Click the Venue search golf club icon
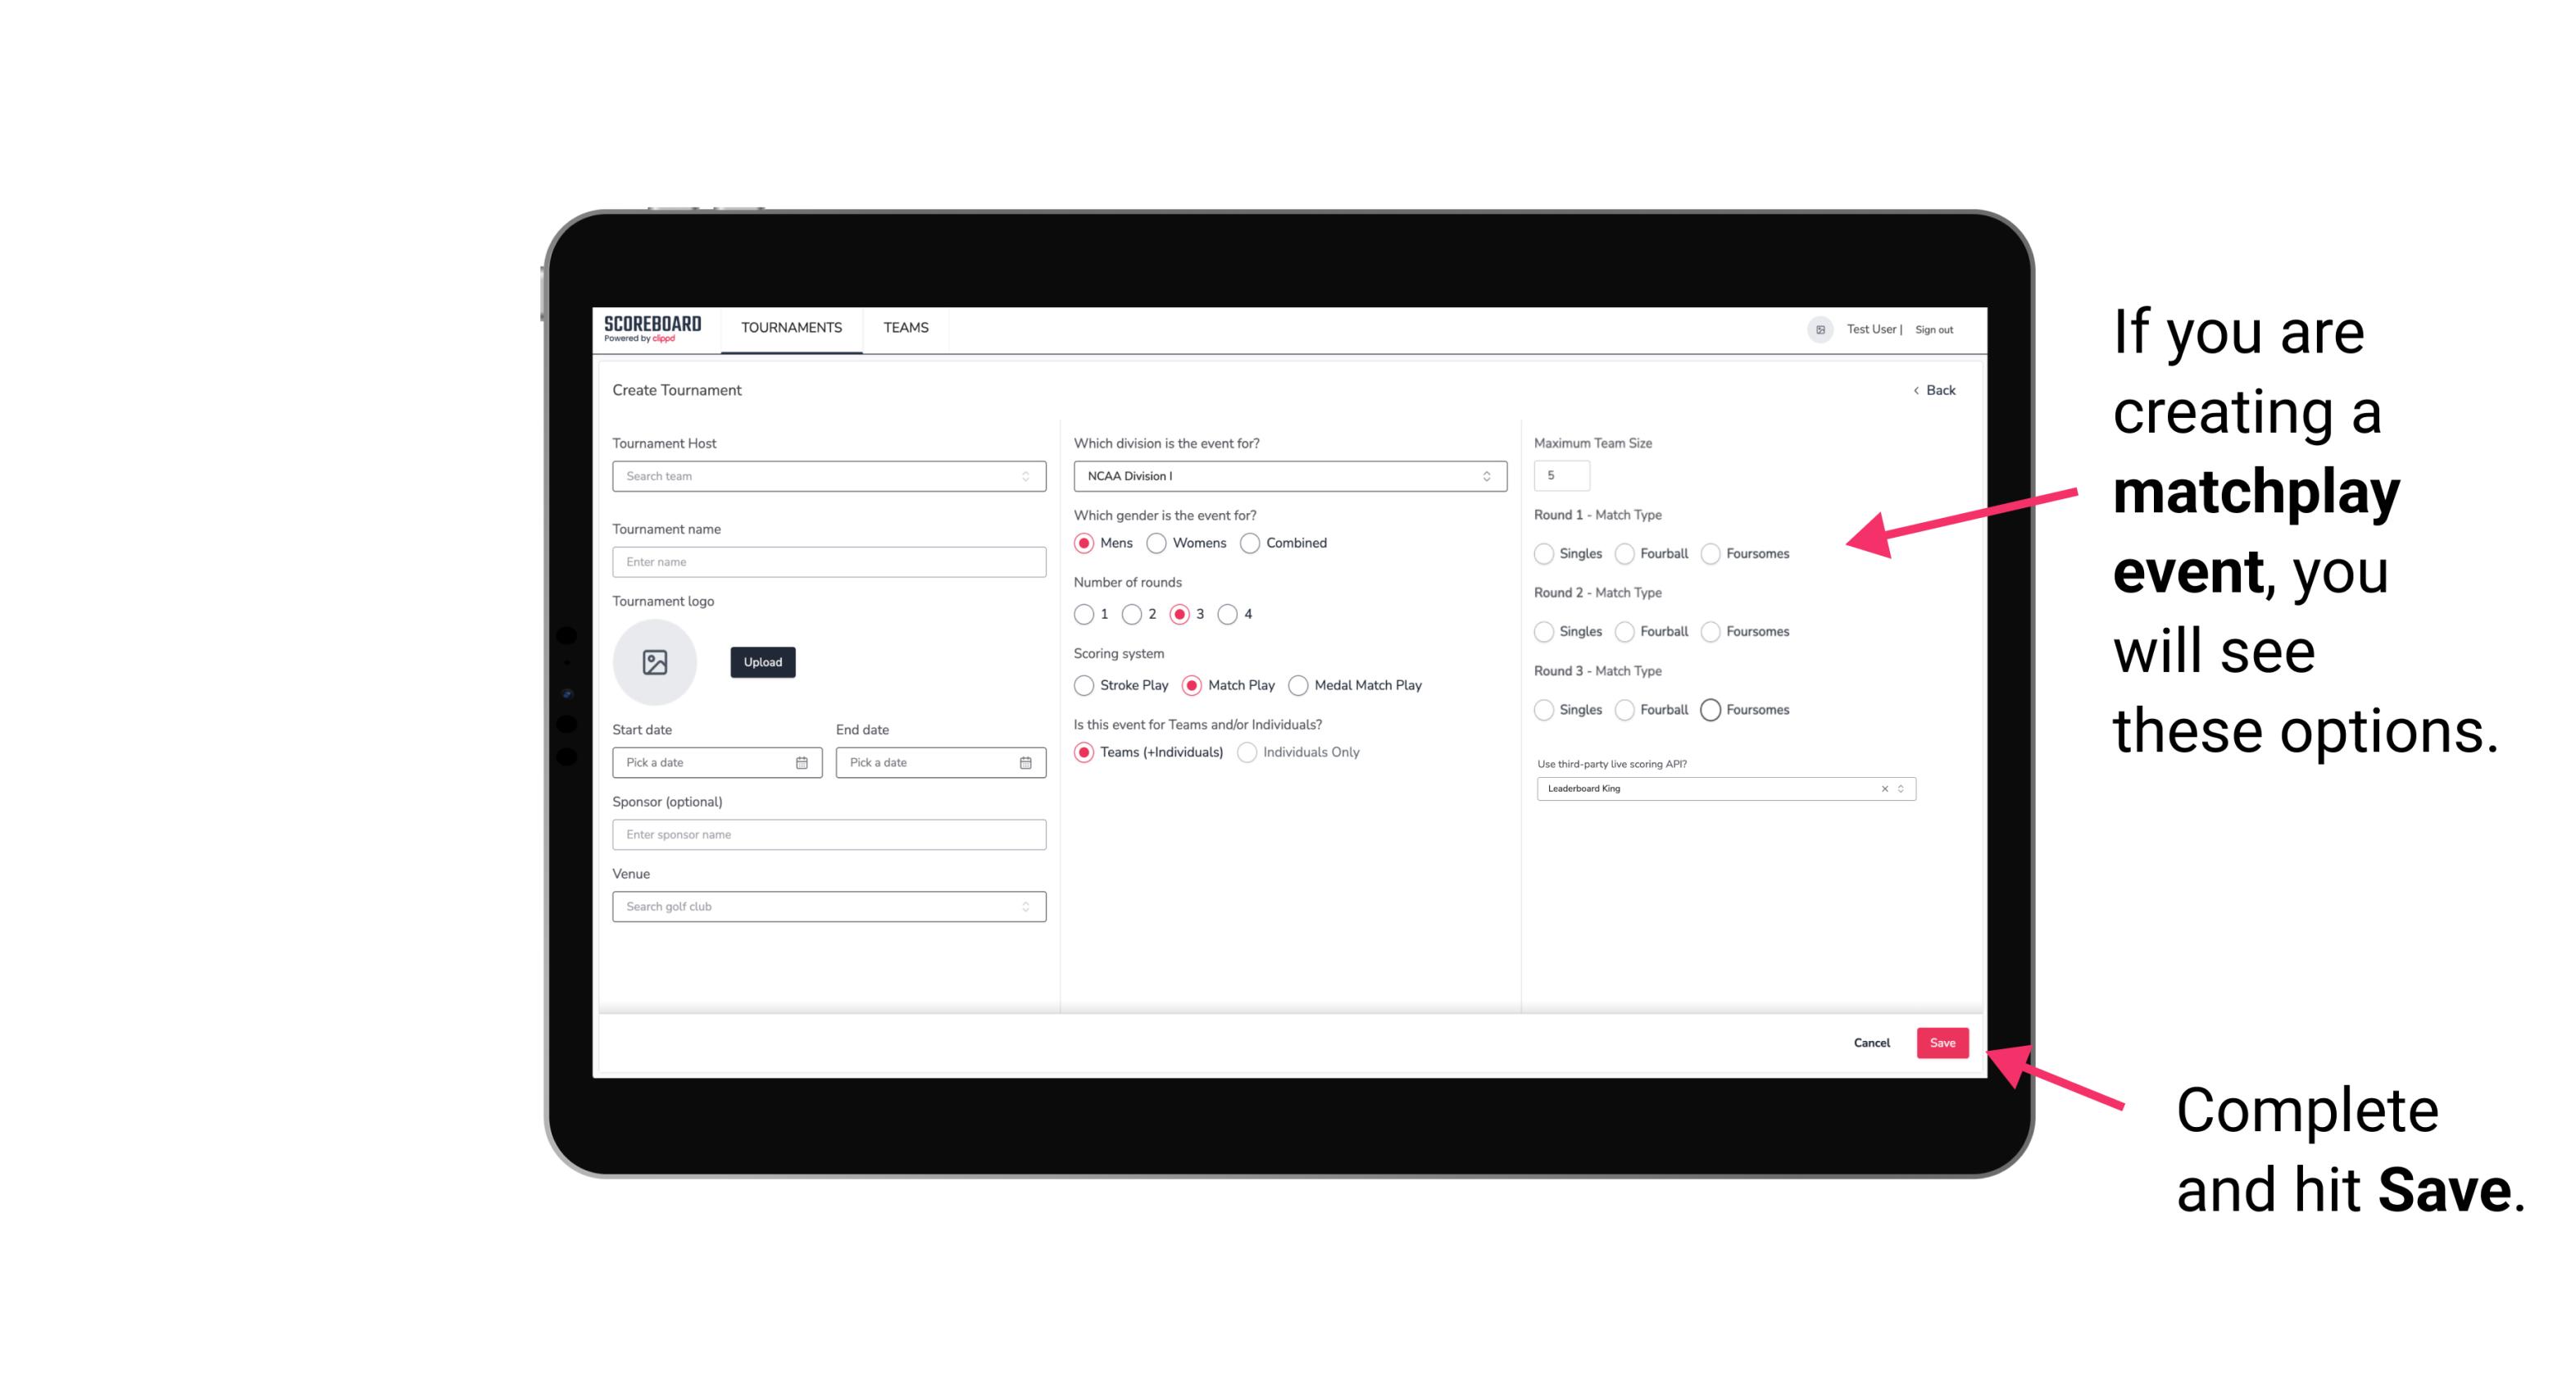 (1025, 907)
